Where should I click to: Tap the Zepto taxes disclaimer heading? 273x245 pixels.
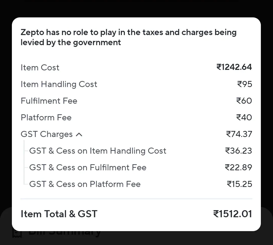click(x=128, y=37)
